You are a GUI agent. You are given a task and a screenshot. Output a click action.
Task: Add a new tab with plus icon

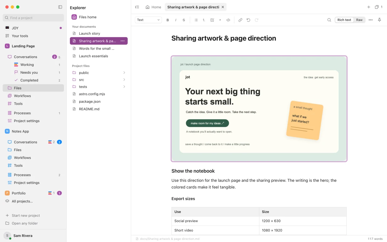[369, 7]
